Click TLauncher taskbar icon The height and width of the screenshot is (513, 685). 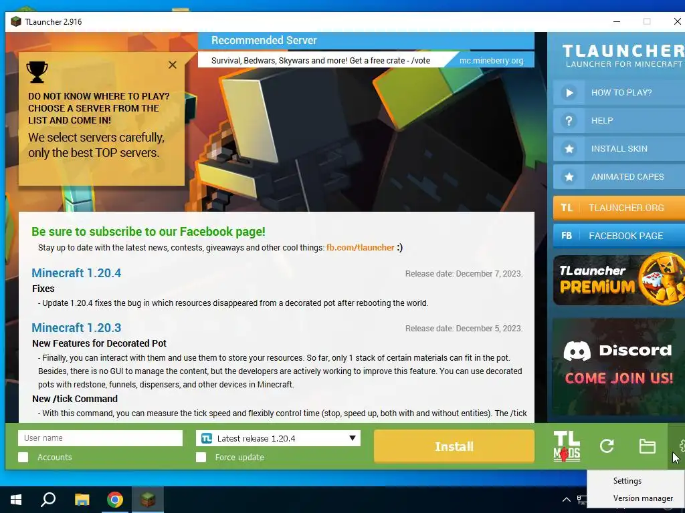pyautogui.click(x=148, y=500)
